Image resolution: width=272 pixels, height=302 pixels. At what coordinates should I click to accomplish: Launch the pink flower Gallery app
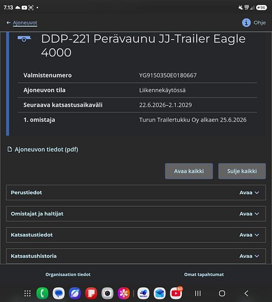(x=124, y=294)
